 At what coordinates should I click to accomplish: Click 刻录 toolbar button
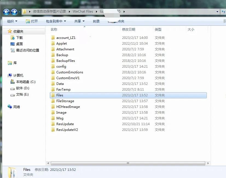tap(96, 21)
